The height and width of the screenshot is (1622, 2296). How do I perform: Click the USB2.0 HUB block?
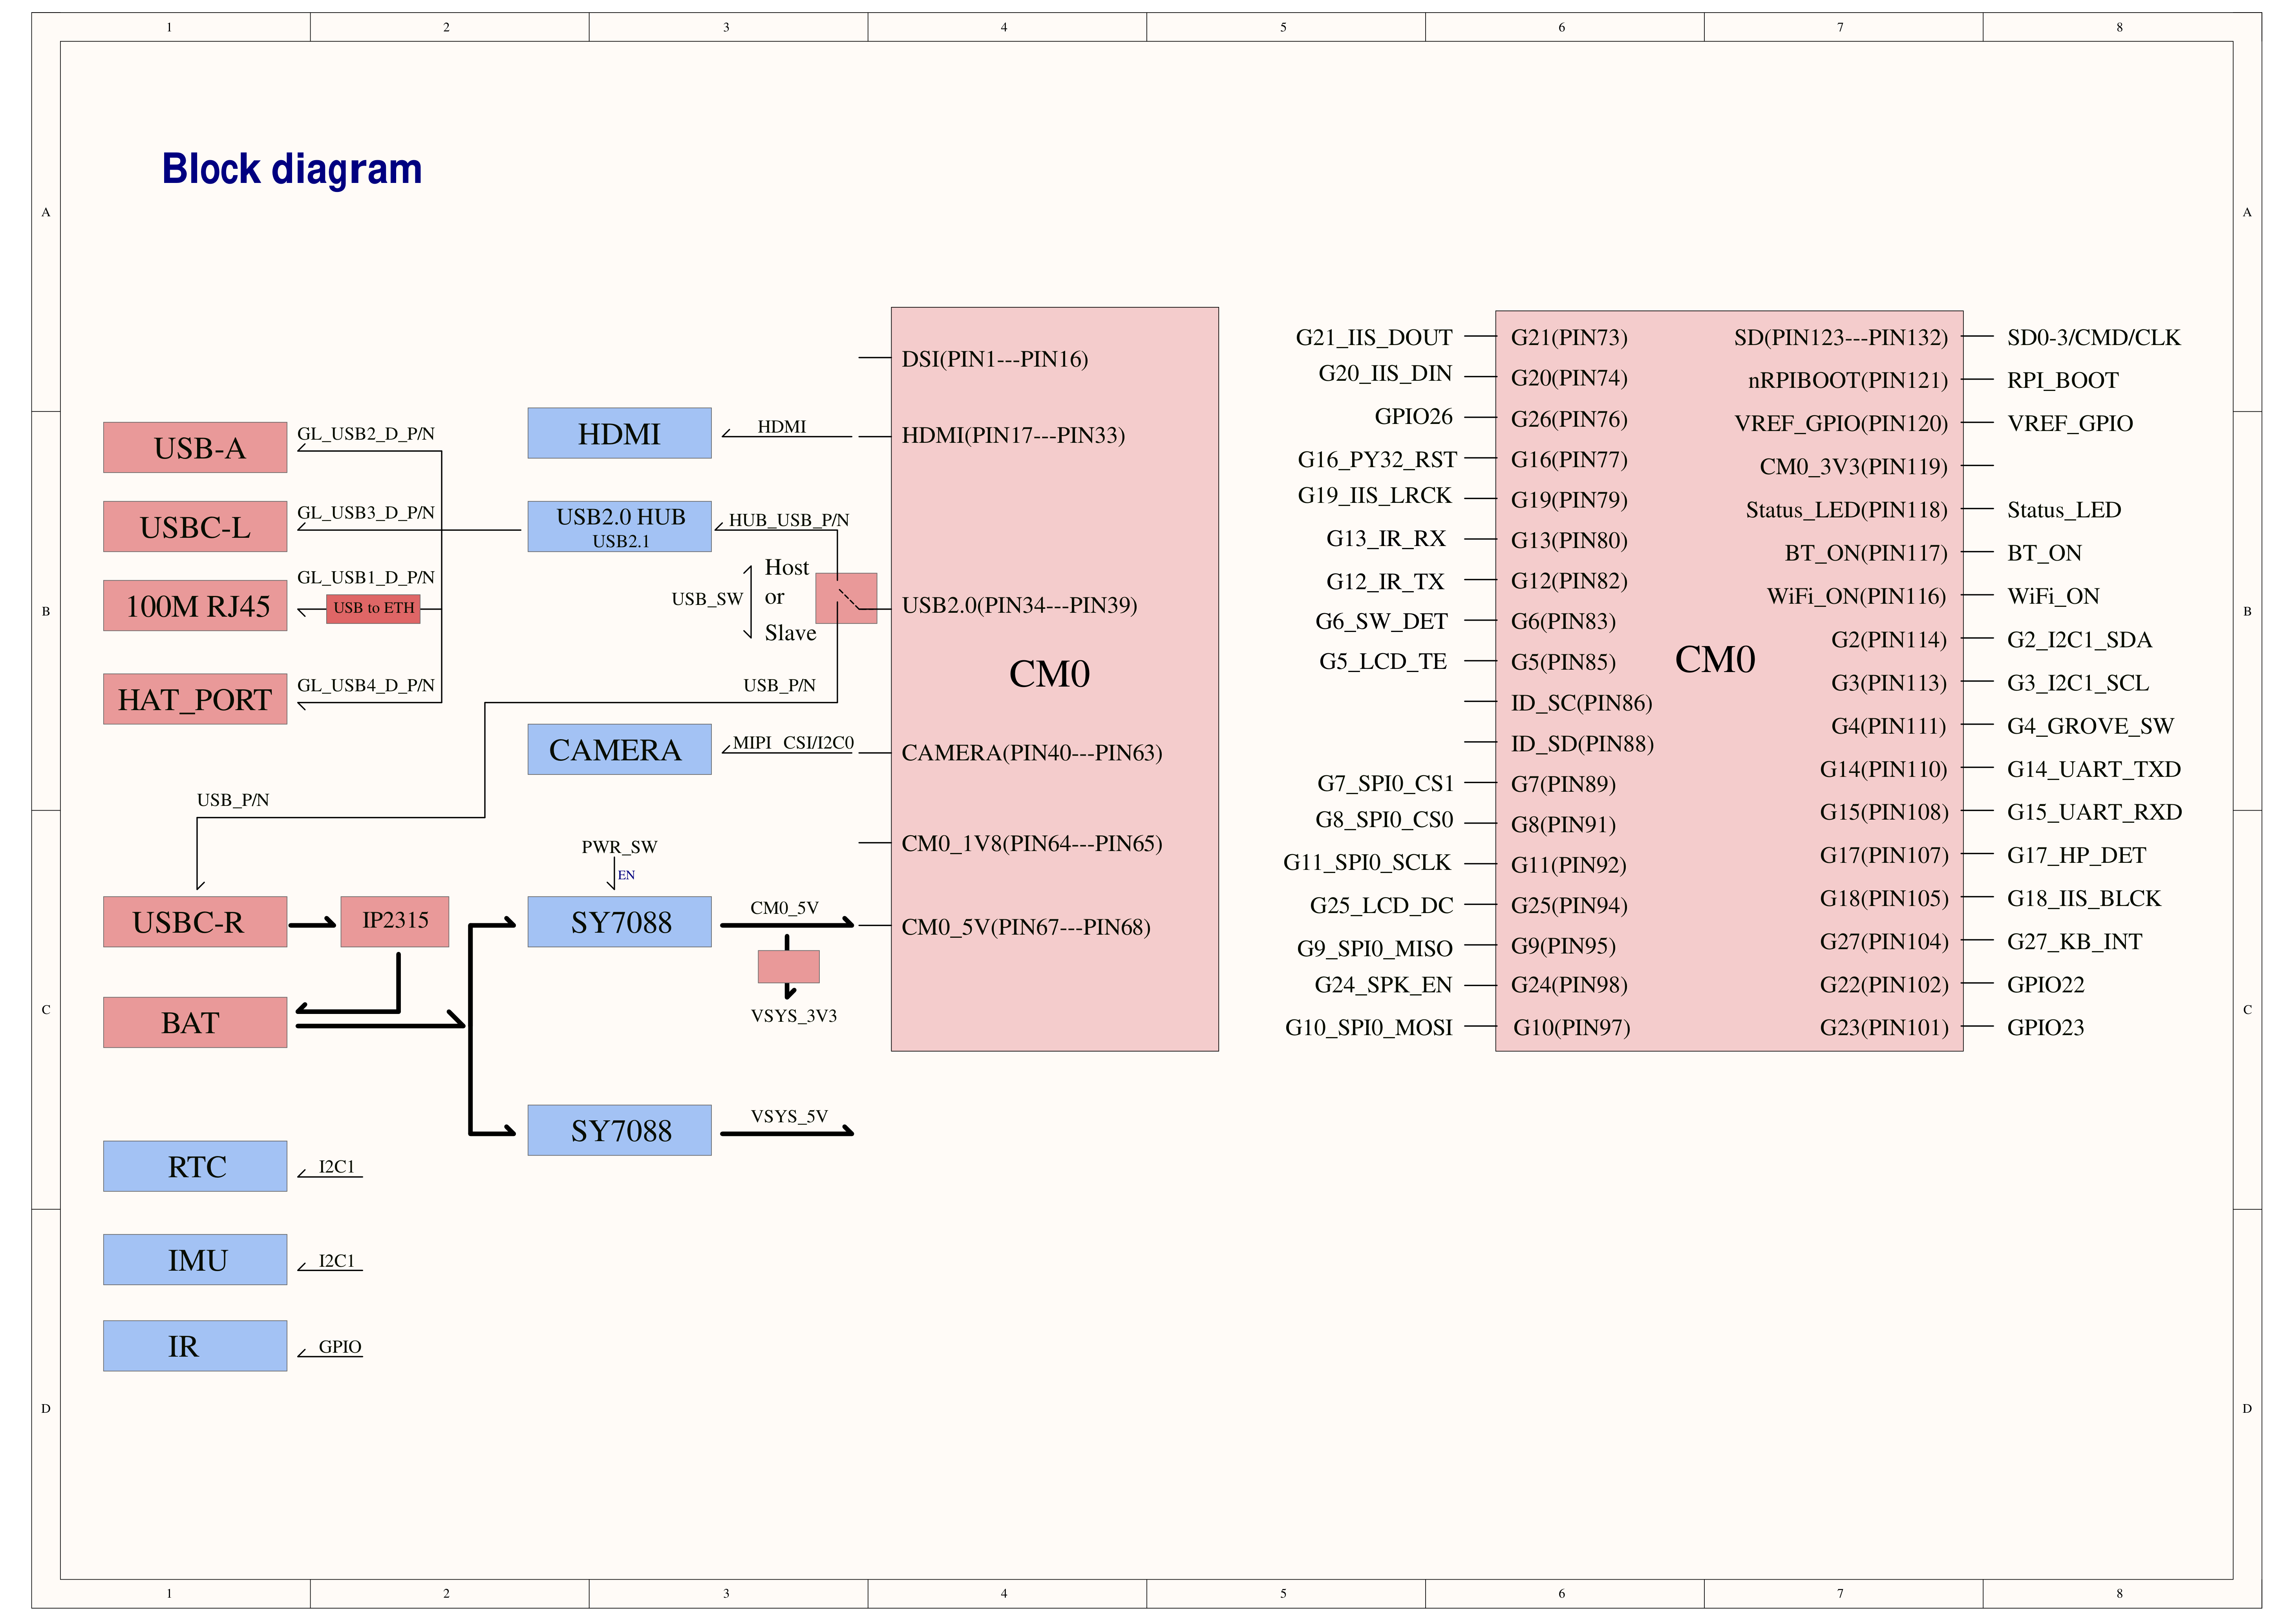point(619,526)
